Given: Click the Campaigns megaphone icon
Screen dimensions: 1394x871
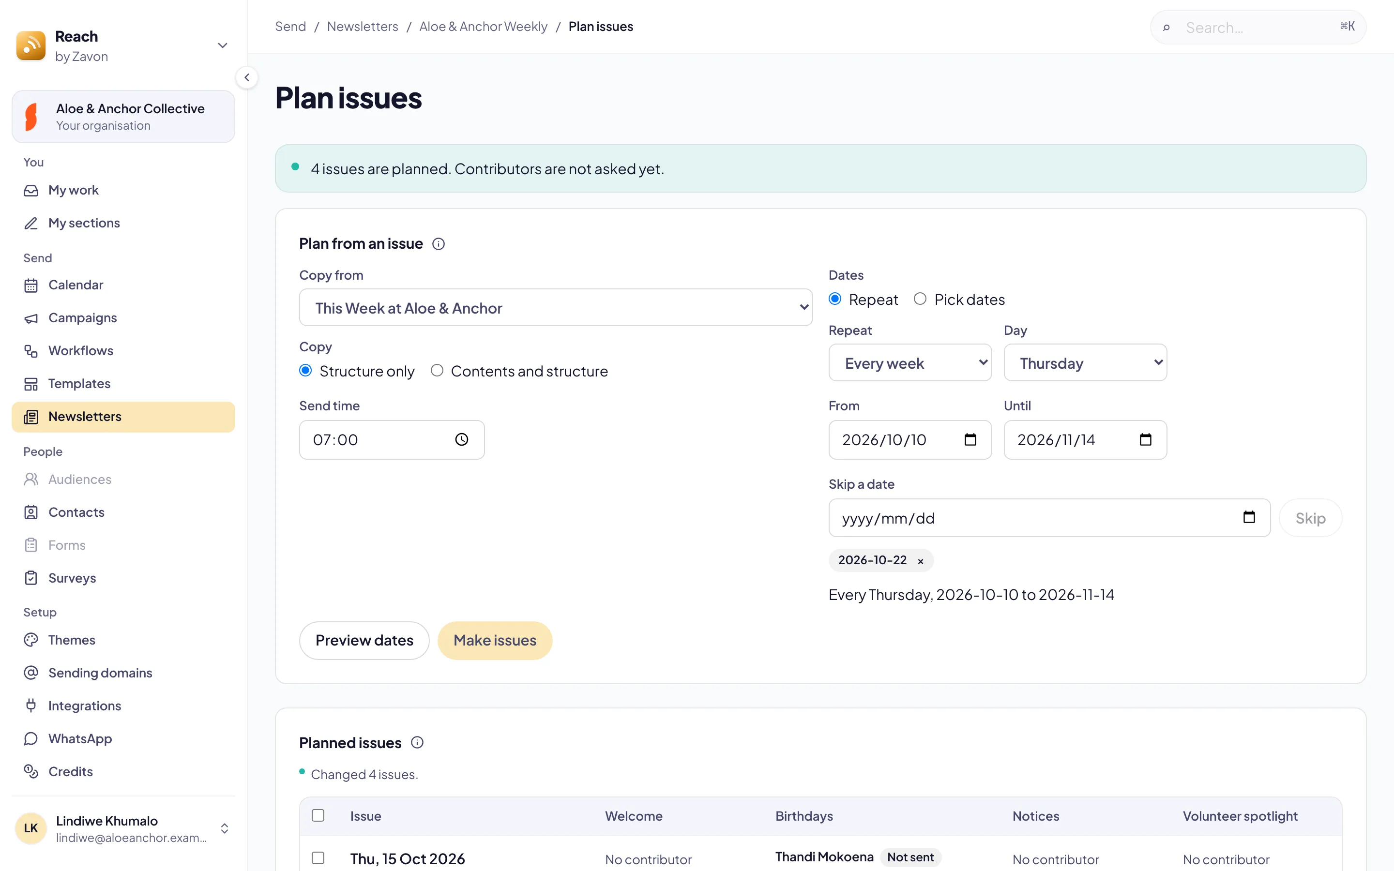Looking at the screenshot, I should (x=31, y=318).
